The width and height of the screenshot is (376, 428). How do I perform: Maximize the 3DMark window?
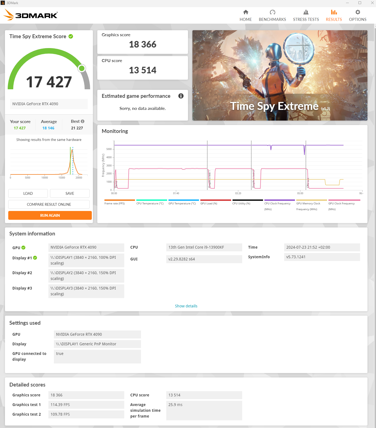pos(360,3)
